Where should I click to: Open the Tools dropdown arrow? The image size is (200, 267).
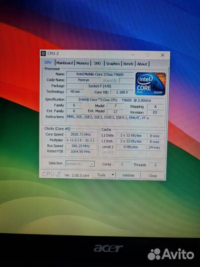tap(113, 175)
